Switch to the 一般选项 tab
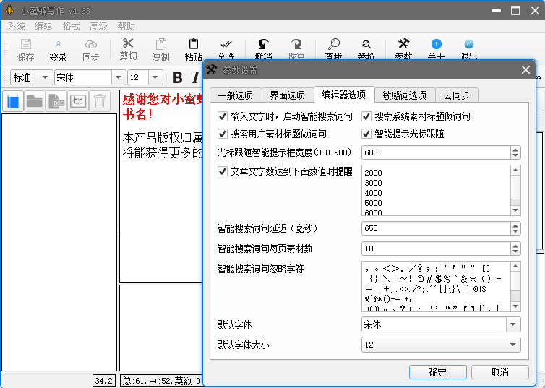545x388 pixels. [236, 95]
